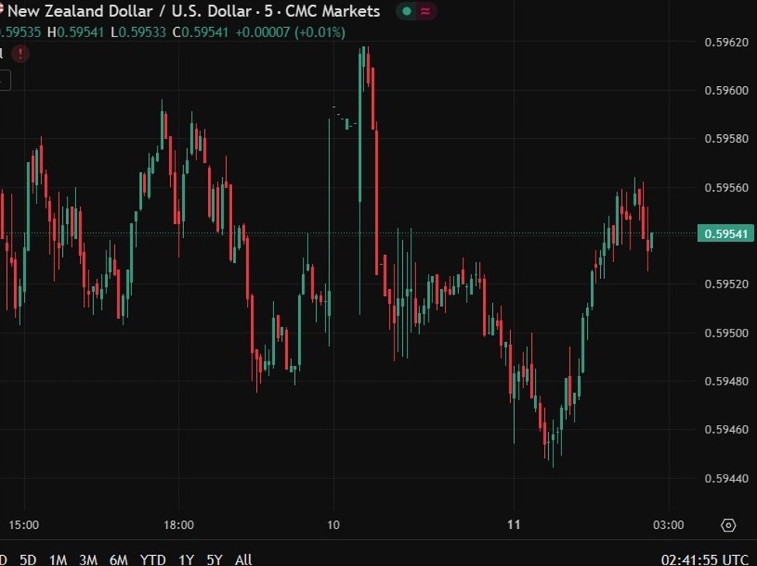Viewport: 757px width, 566px height.
Task: Click the New Zealand flag symbol icon
Action: pos(2,9)
